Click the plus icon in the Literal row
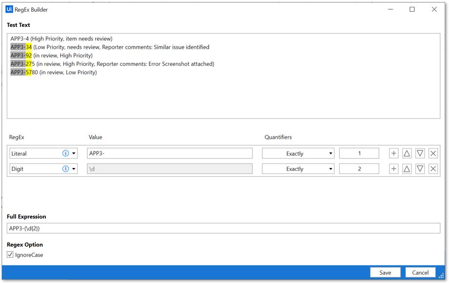The height and width of the screenshot is (283, 449). (x=393, y=153)
